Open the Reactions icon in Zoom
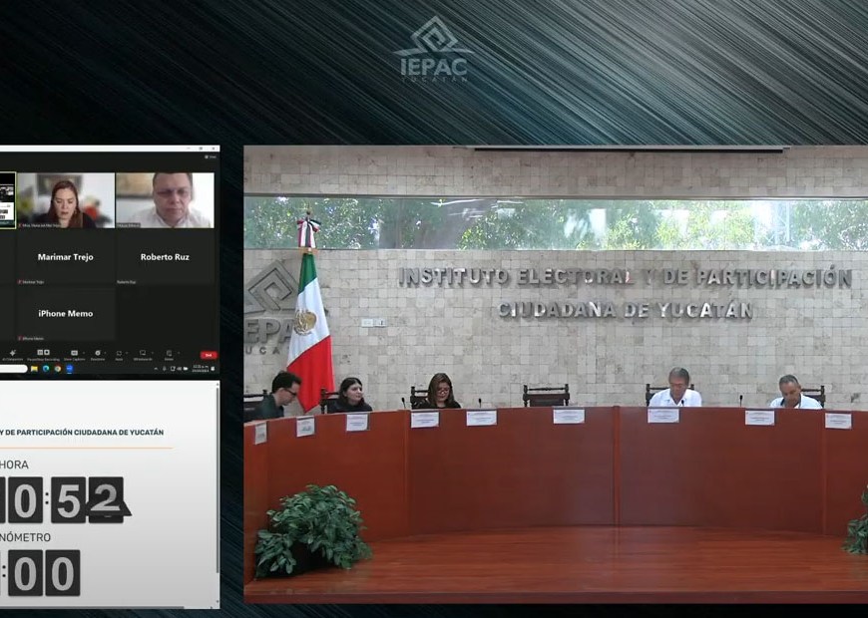868x618 pixels. (x=97, y=354)
